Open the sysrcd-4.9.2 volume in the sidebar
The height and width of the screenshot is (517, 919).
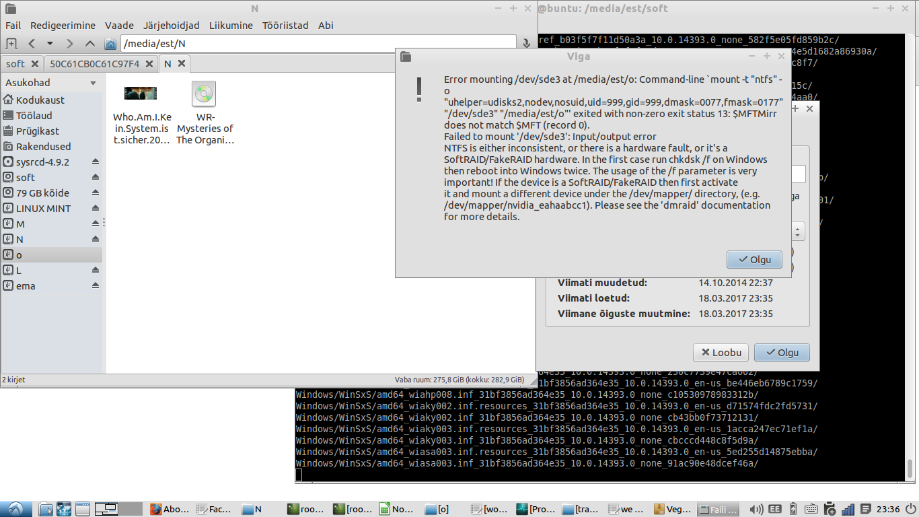point(42,162)
